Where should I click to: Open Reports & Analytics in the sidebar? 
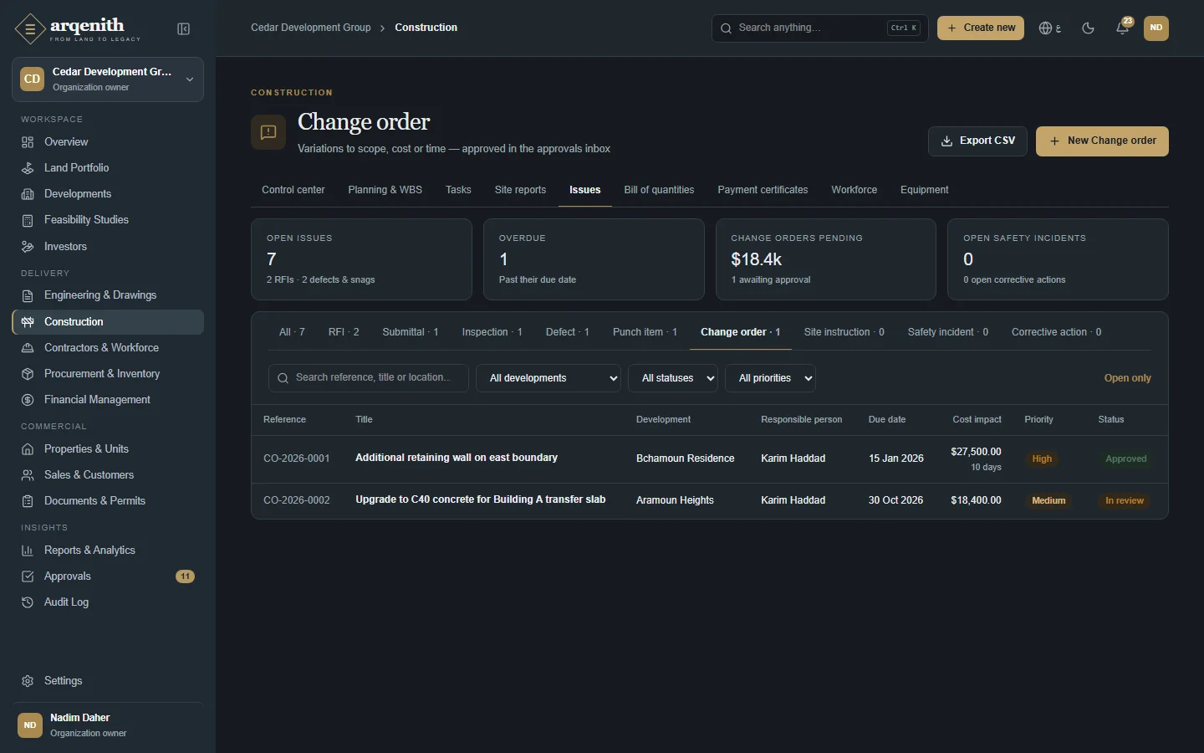[x=108, y=551]
